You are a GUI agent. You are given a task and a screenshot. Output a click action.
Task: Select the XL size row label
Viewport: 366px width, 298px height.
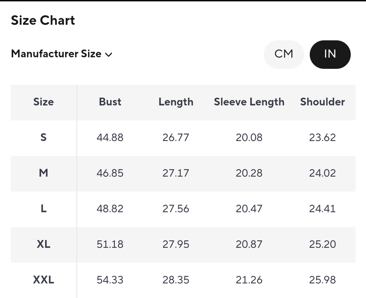click(x=43, y=244)
